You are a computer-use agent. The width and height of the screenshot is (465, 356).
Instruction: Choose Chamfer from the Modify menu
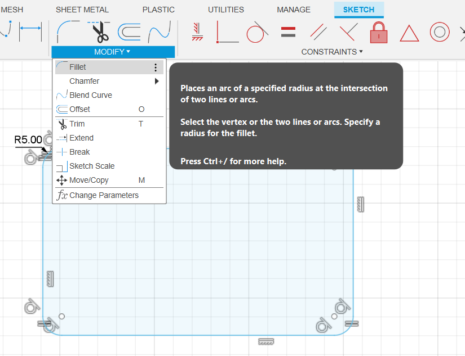coord(109,81)
